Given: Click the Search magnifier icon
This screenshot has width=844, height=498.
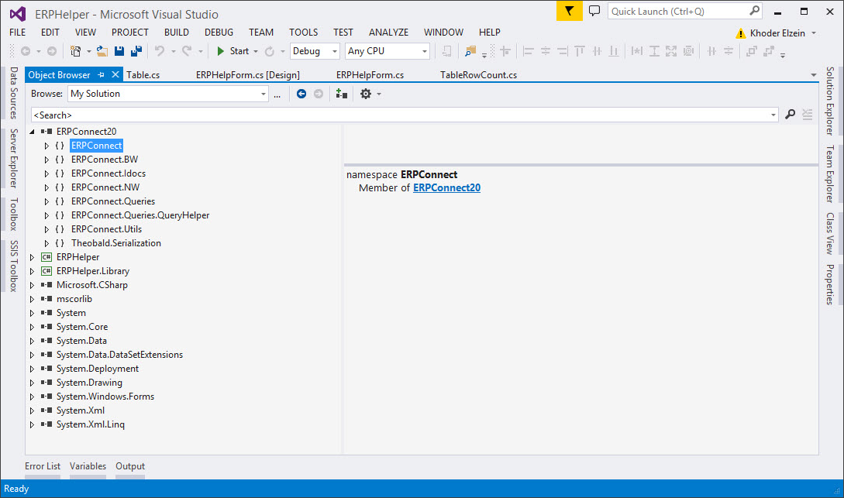Looking at the screenshot, I should click(791, 115).
